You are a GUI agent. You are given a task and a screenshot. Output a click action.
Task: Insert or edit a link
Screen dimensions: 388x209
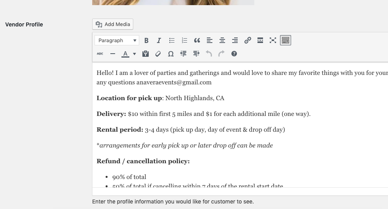[248, 40]
